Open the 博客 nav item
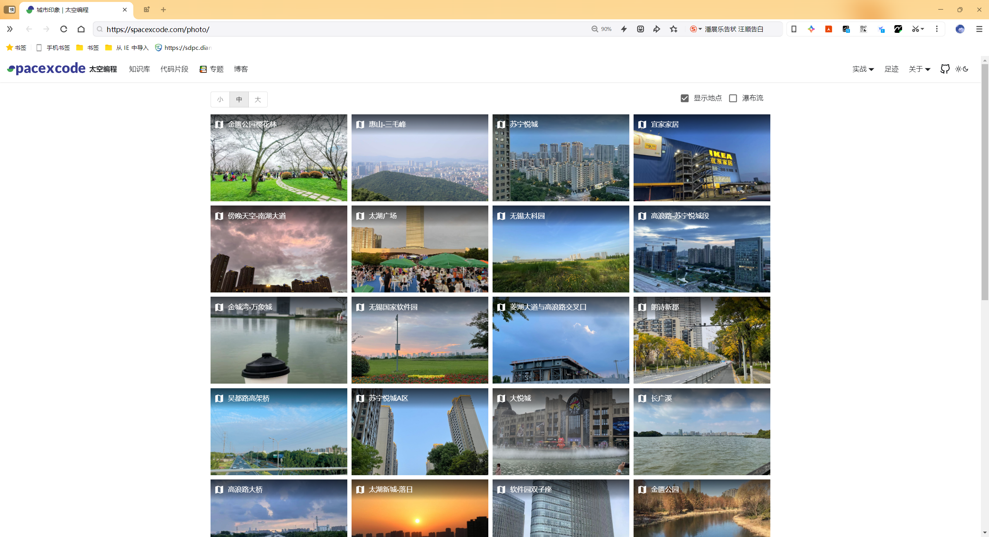 241,69
